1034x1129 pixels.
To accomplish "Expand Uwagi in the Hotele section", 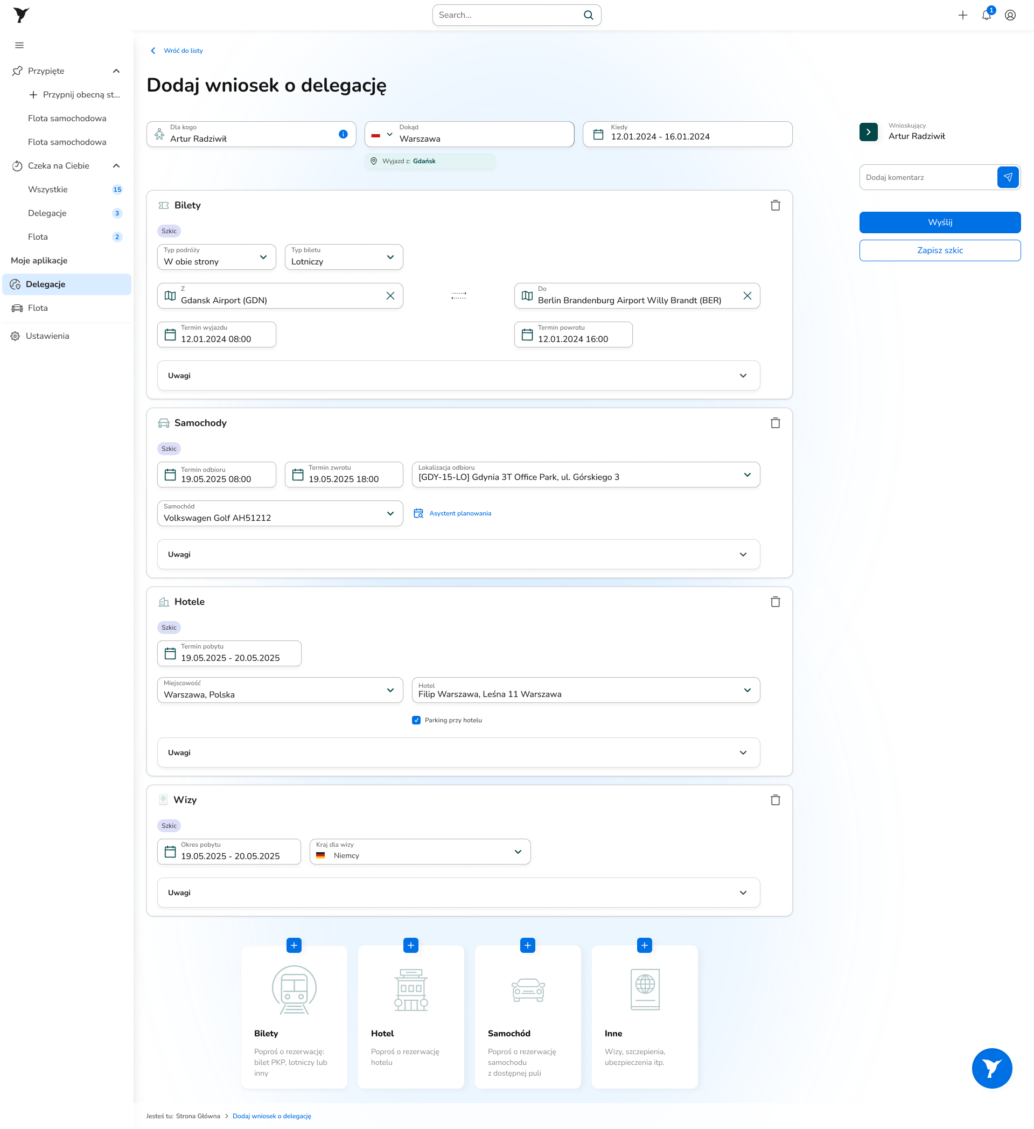I will 458,752.
